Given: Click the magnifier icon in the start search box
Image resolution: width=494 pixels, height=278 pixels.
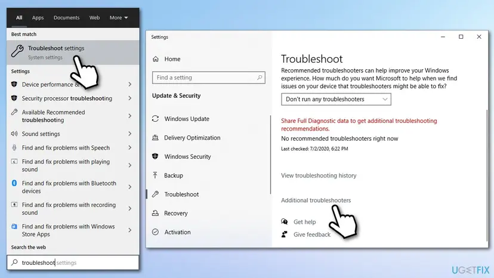Looking at the screenshot, I should tap(14, 262).
